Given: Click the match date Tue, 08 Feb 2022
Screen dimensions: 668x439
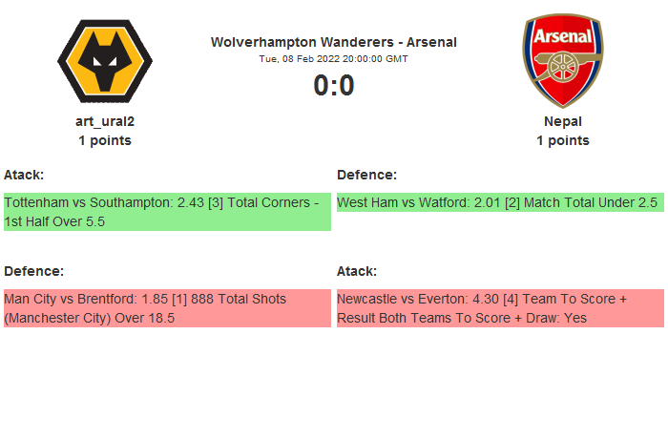Looking at the screenshot, I should (333, 58).
